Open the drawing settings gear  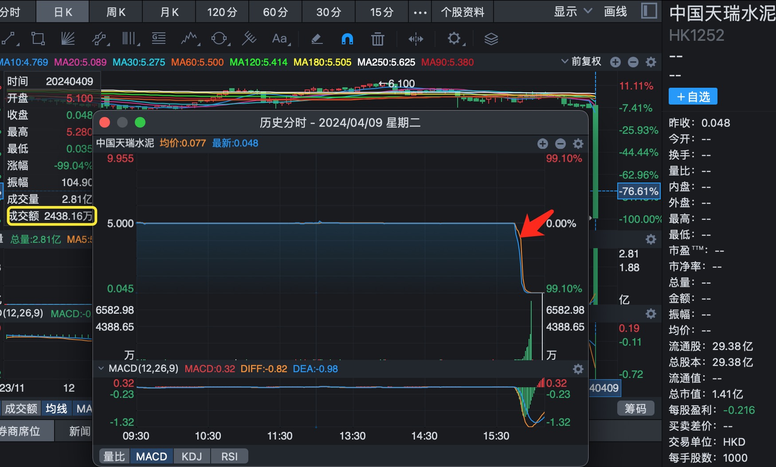pyautogui.click(x=455, y=39)
